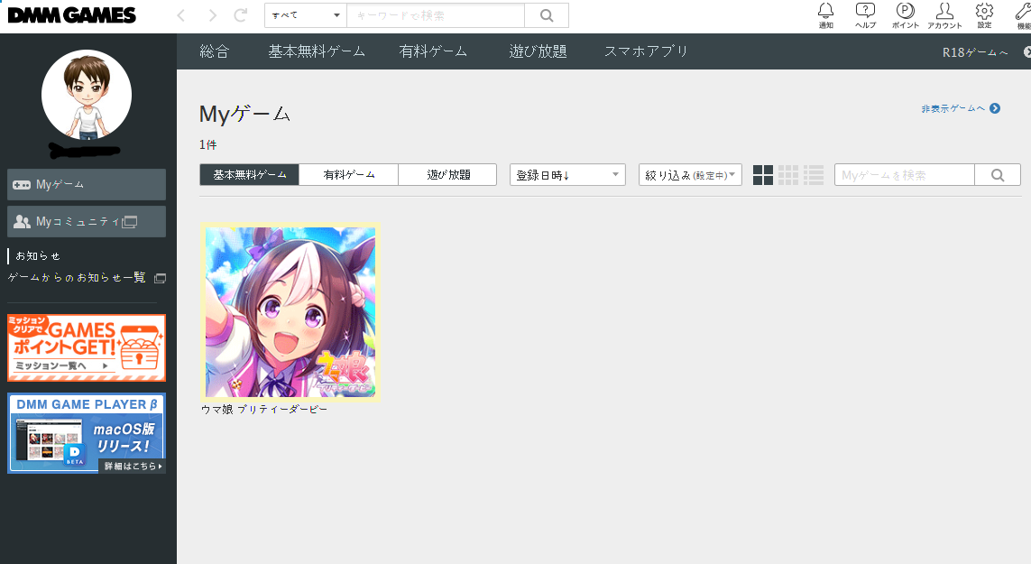Open the ヘルプ help icon
1031x564 pixels.
[x=865, y=15]
